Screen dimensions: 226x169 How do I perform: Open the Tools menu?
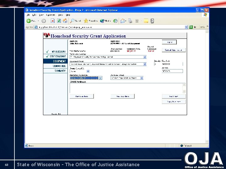(x=61, y=15)
